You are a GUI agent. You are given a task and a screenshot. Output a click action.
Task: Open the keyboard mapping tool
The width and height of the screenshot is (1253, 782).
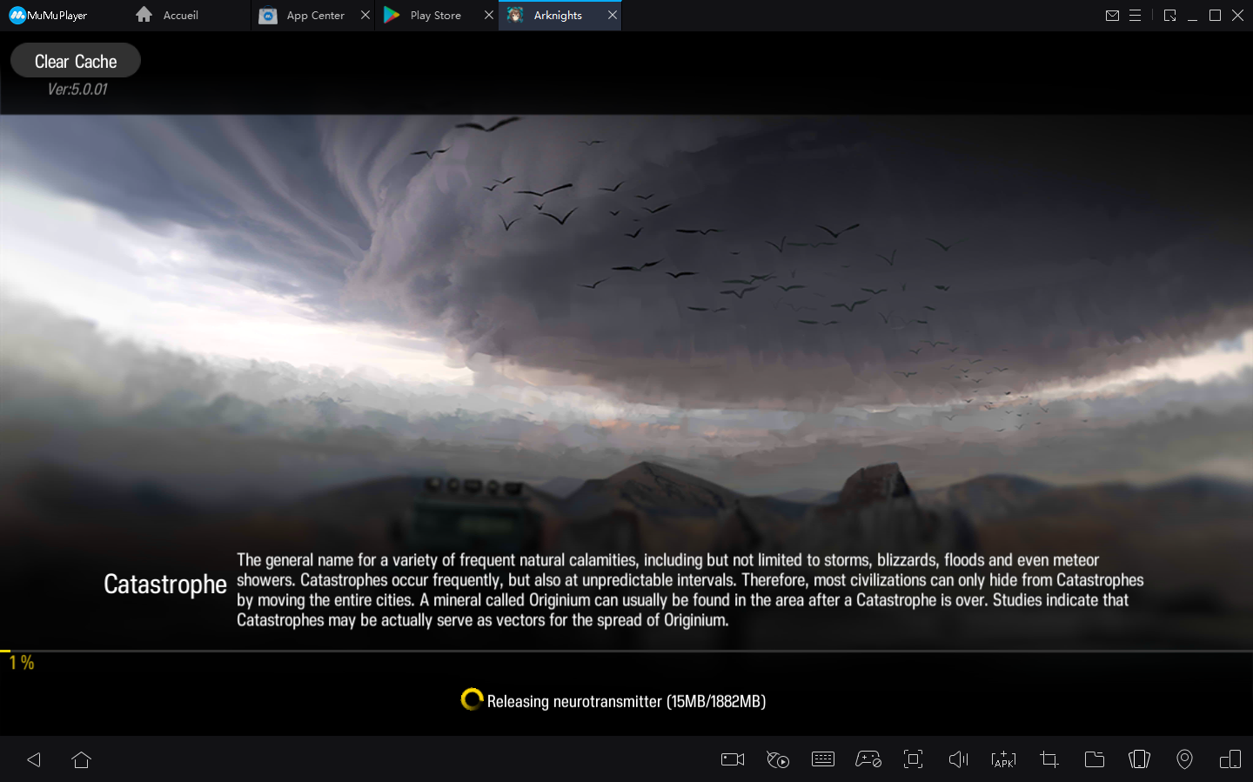(822, 759)
